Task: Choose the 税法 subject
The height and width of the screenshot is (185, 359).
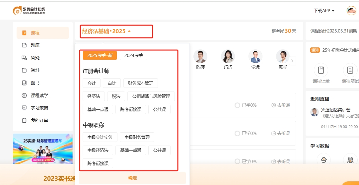Action: (x=116, y=96)
